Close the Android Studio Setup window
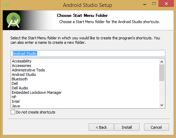The height and width of the screenshot is (138, 176). click(x=166, y=3)
